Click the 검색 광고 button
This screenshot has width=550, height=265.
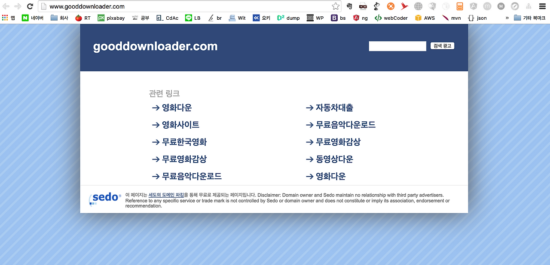[x=442, y=46]
